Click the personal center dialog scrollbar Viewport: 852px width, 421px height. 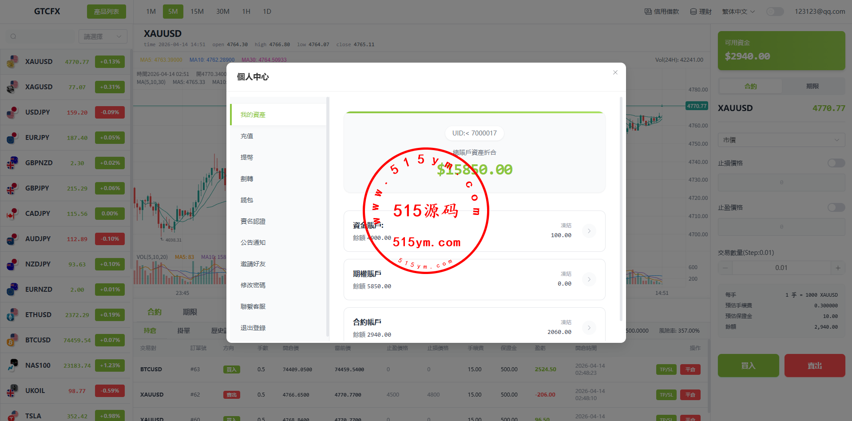(621, 209)
